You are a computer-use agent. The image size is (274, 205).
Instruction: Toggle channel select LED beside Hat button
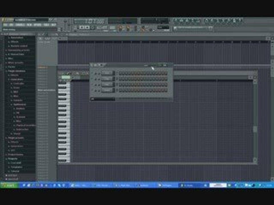point(117,85)
